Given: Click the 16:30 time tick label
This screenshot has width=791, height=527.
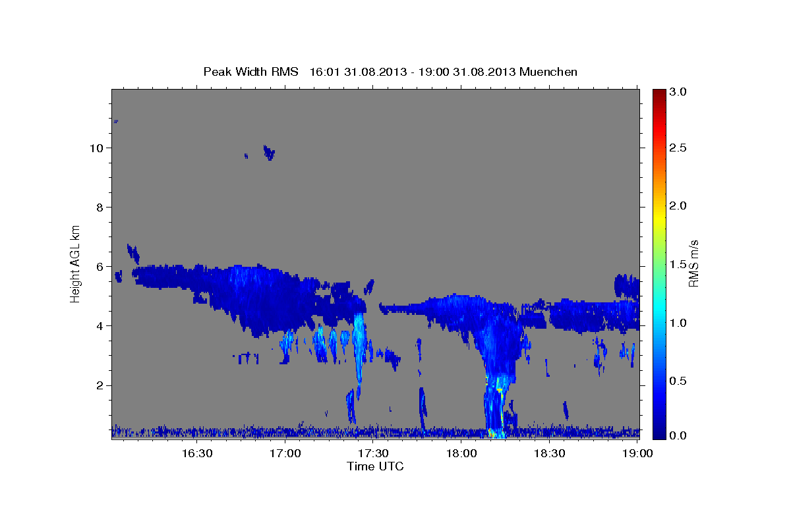Looking at the screenshot, I should pos(197,453).
